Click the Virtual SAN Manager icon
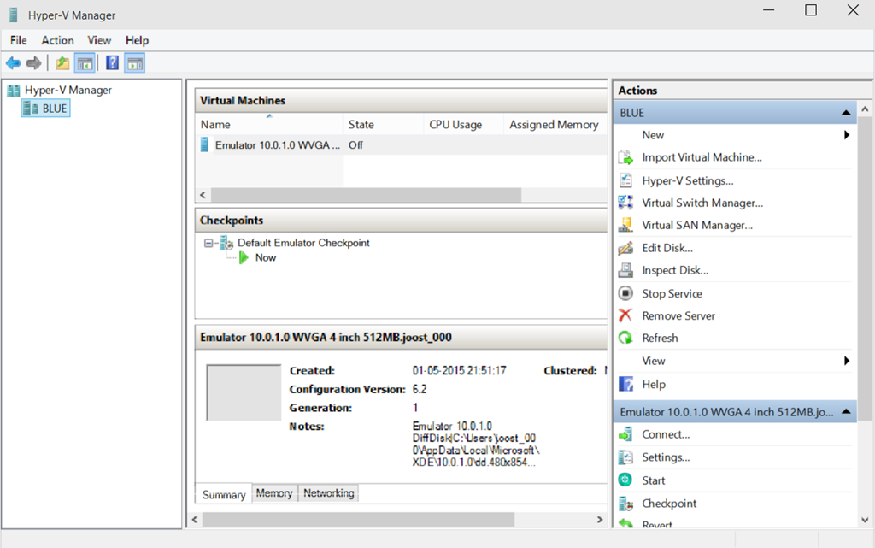Viewport: 875px width, 548px height. pyautogui.click(x=625, y=225)
